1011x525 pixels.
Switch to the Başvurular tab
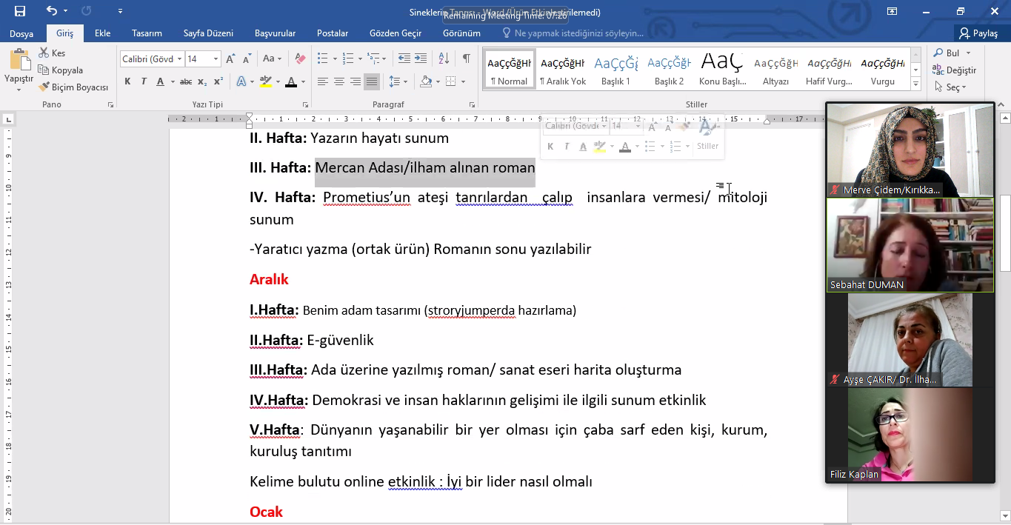275,33
